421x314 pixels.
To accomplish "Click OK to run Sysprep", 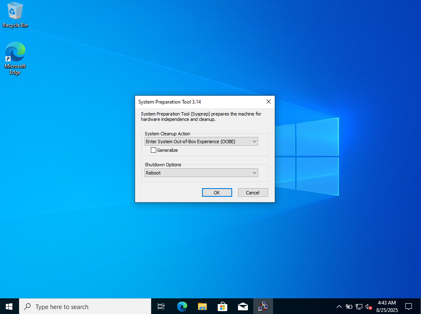I will (217, 193).
